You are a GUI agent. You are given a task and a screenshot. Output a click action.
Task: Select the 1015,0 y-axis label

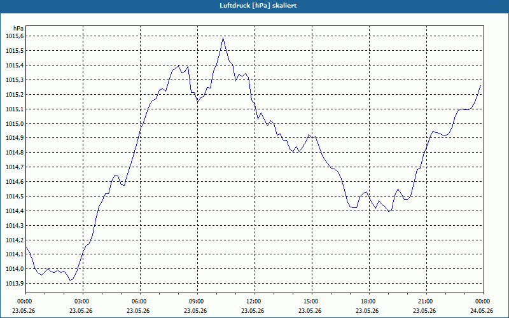click(15, 123)
